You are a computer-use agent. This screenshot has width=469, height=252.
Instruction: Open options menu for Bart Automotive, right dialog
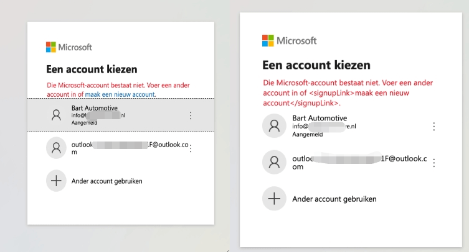click(x=434, y=127)
